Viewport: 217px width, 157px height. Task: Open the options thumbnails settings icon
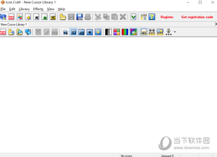pos(144,17)
